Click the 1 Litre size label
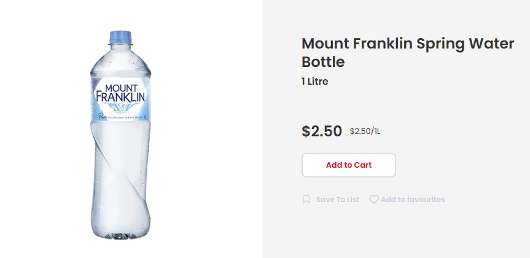This screenshot has height=258, width=530. pyautogui.click(x=314, y=81)
